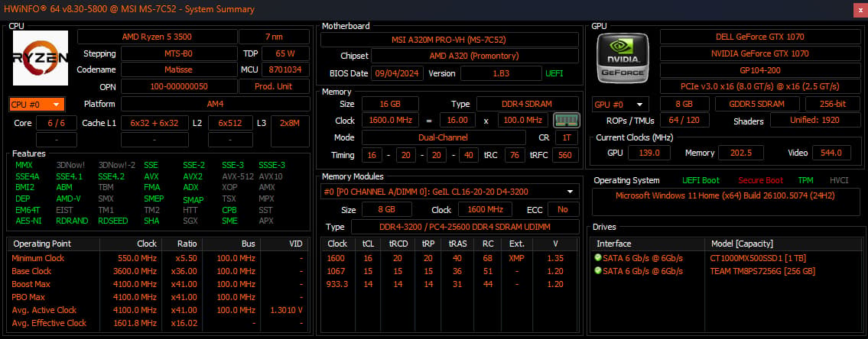Click the 256-bit bus width field
The image size is (868, 339).
[x=833, y=104]
